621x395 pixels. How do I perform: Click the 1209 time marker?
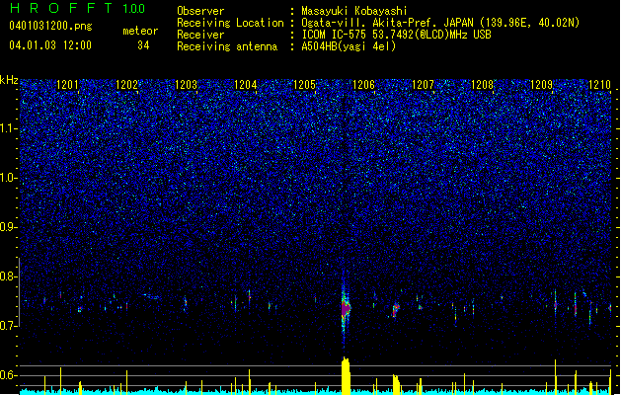(x=541, y=85)
